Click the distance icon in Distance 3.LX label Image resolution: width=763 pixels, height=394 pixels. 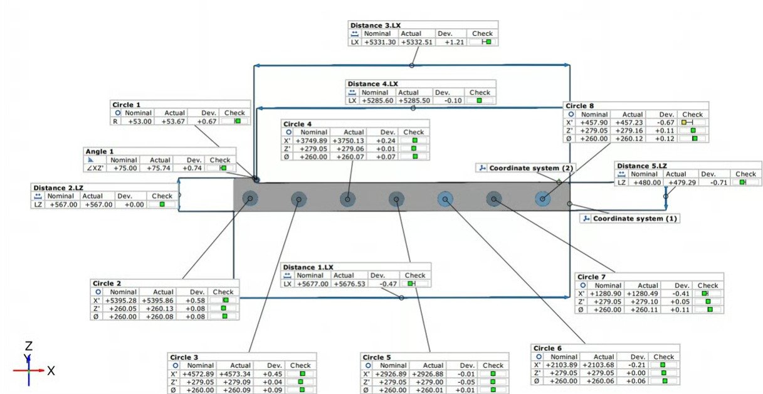click(355, 33)
